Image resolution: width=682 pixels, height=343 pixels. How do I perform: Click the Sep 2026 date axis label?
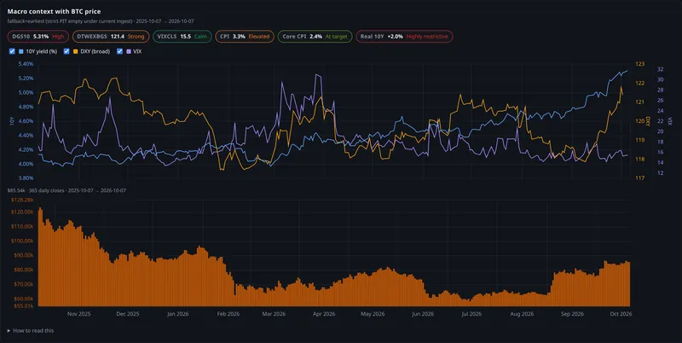572,314
